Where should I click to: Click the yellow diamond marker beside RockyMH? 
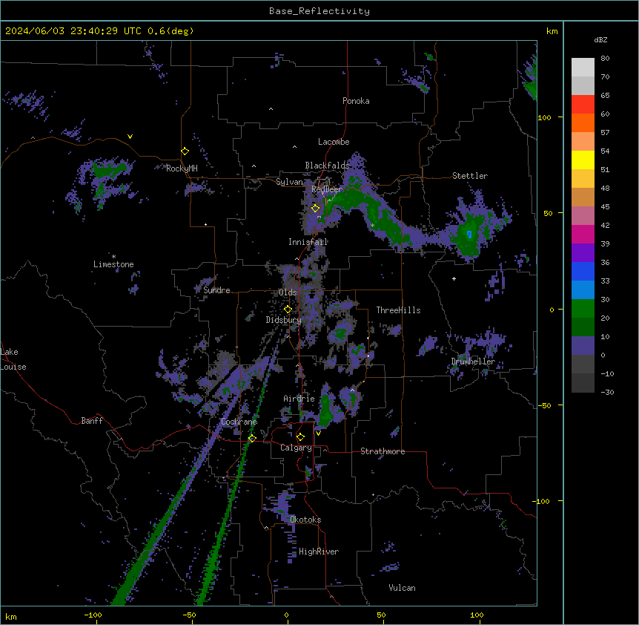pos(185,151)
